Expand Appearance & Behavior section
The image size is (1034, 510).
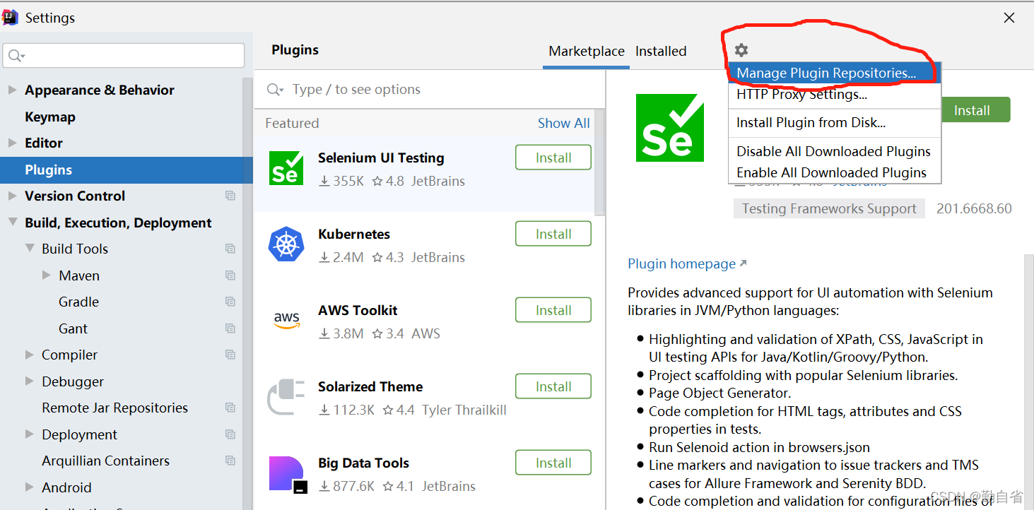pyautogui.click(x=12, y=90)
